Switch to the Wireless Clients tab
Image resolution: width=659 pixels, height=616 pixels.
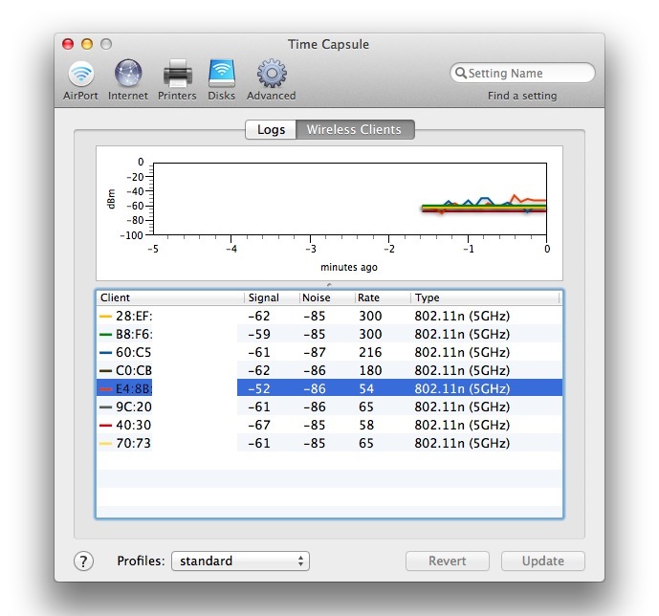tap(355, 129)
